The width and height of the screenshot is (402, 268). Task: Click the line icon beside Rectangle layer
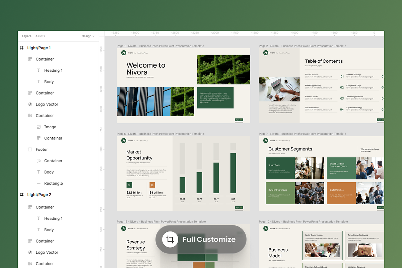(39, 183)
